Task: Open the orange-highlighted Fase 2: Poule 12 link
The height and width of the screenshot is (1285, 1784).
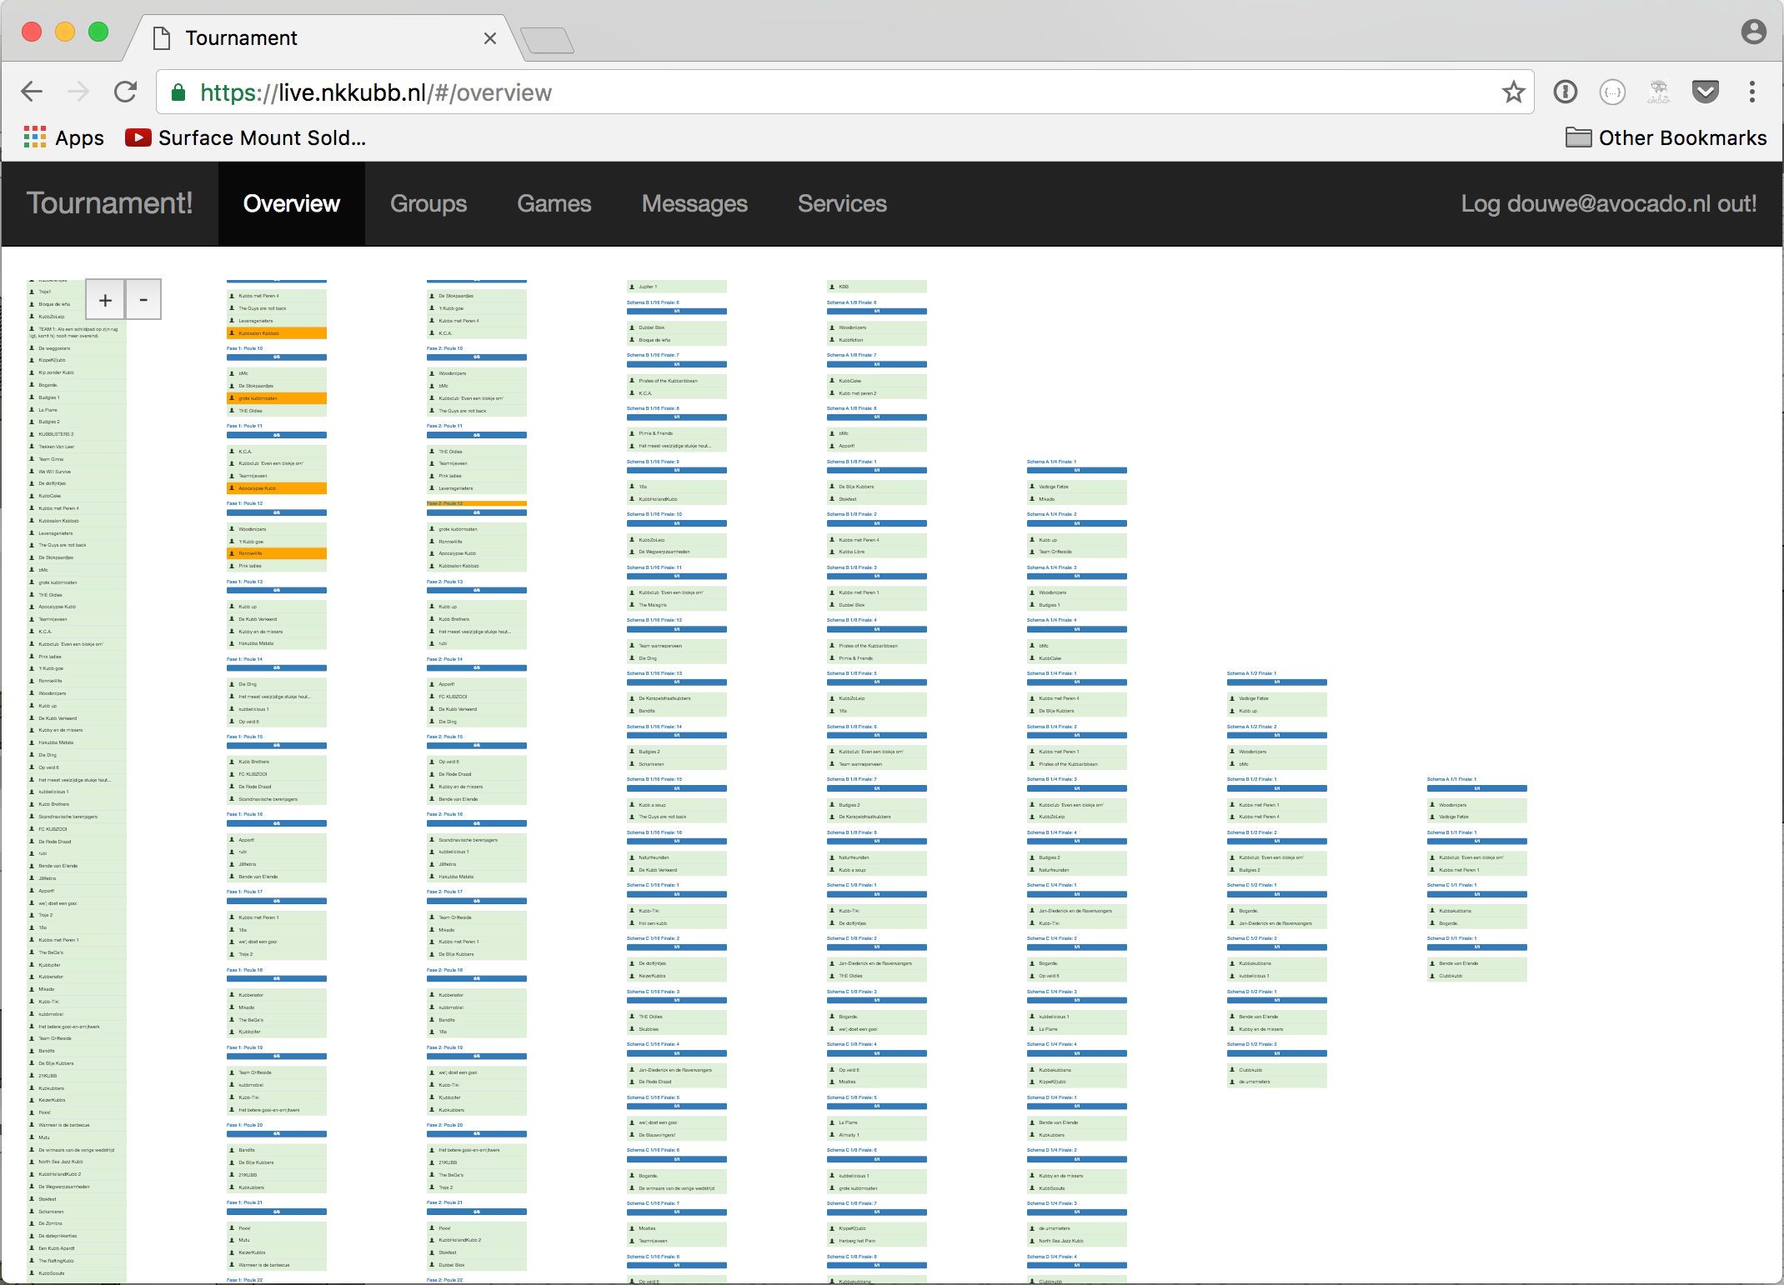Action: (x=444, y=503)
